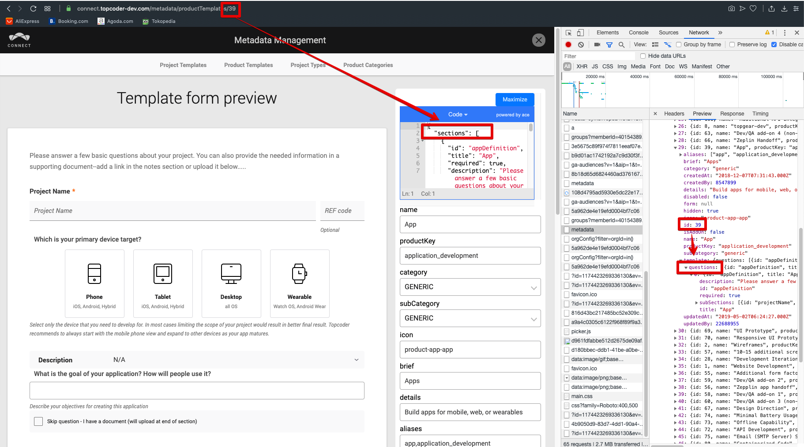Enable Group by frame checkbox

679,45
